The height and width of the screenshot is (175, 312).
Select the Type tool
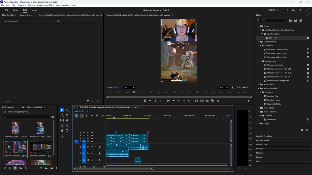[67, 131]
